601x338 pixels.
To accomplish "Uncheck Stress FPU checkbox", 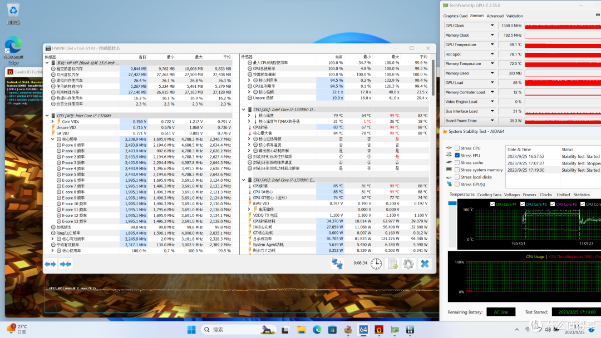I will (x=457, y=156).
